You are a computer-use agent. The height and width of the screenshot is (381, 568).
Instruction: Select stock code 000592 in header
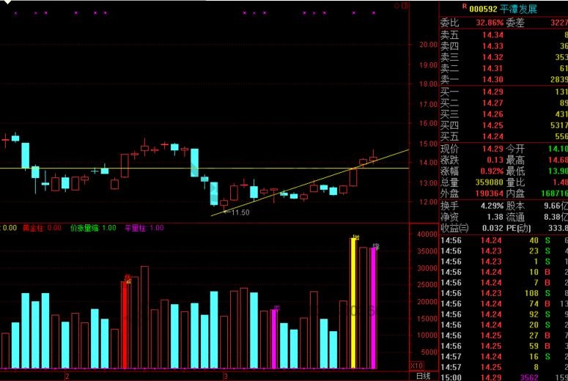coord(484,9)
